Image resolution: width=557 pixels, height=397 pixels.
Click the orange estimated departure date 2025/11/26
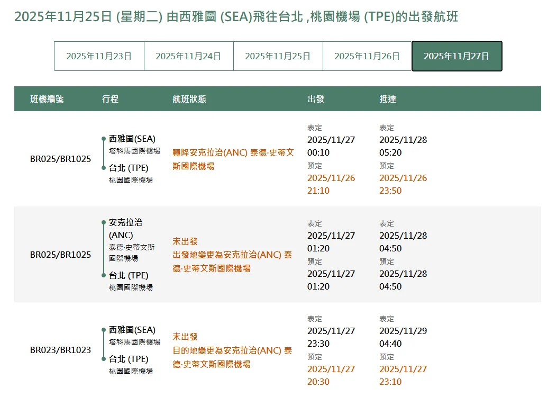click(x=331, y=178)
